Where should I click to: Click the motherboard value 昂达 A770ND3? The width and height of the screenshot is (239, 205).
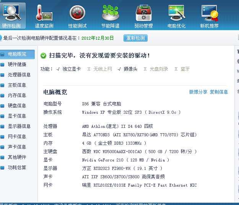pos(139,135)
